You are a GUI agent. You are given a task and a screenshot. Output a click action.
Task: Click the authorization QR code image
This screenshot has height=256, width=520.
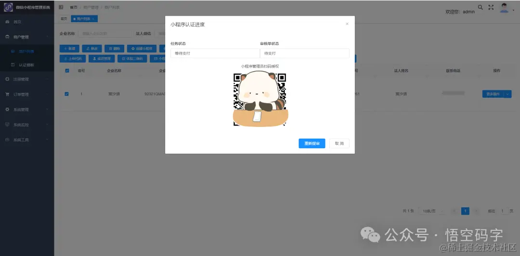click(260, 100)
